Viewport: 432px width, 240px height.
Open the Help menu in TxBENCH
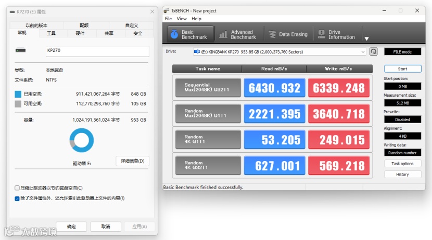tap(196, 19)
